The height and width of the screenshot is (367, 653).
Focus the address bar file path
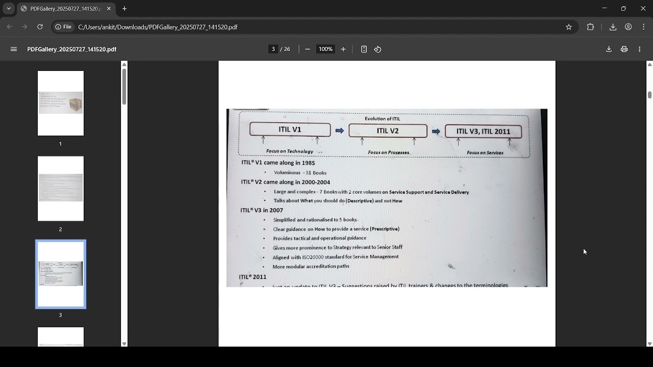158,27
